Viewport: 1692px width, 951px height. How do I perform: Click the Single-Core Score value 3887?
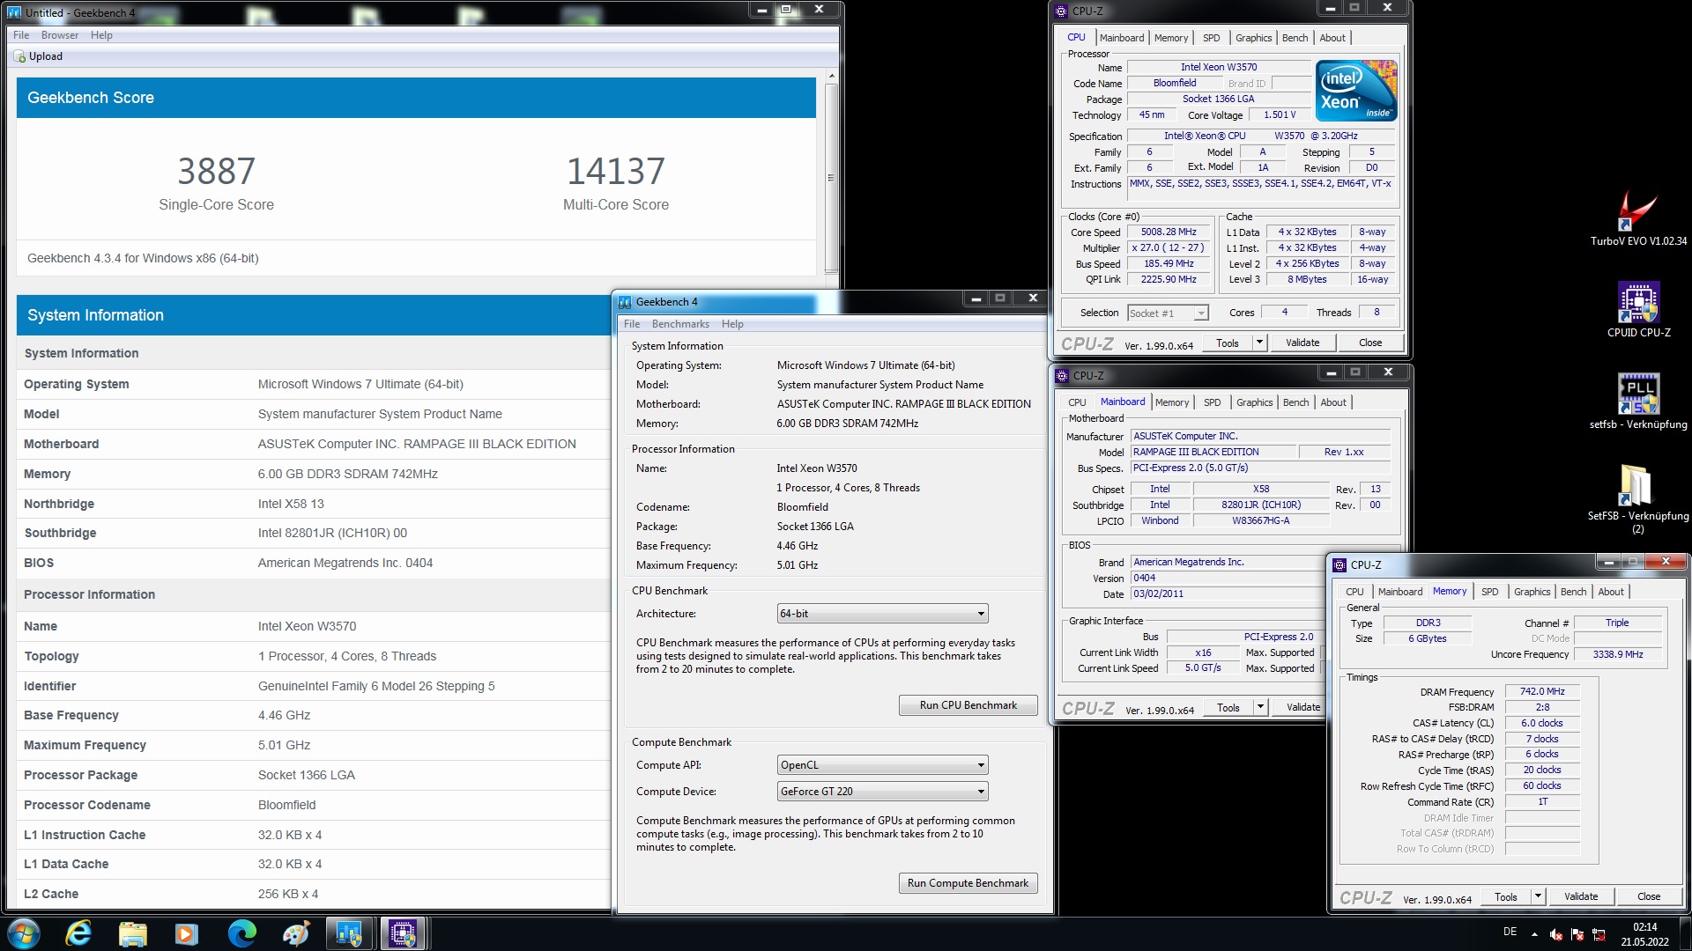tap(216, 171)
